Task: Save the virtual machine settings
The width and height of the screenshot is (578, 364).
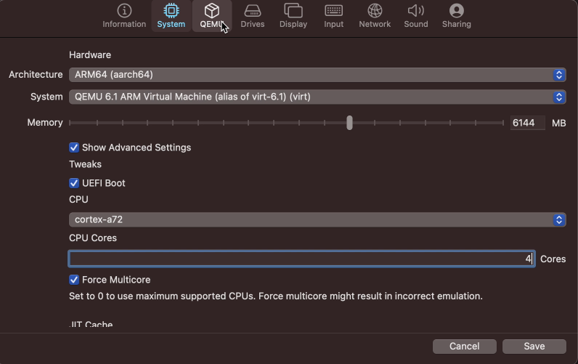Action: click(x=534, y=347)
